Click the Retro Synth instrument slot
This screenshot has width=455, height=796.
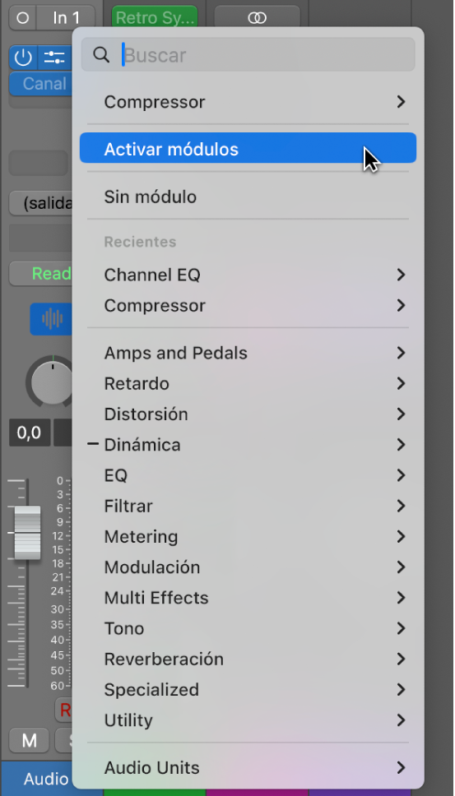click(x=155, y=18)
